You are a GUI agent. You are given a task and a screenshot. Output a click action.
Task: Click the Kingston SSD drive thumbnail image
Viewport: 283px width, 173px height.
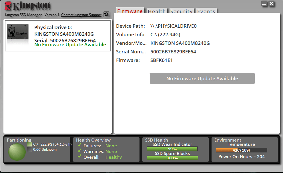click(18, 32)
